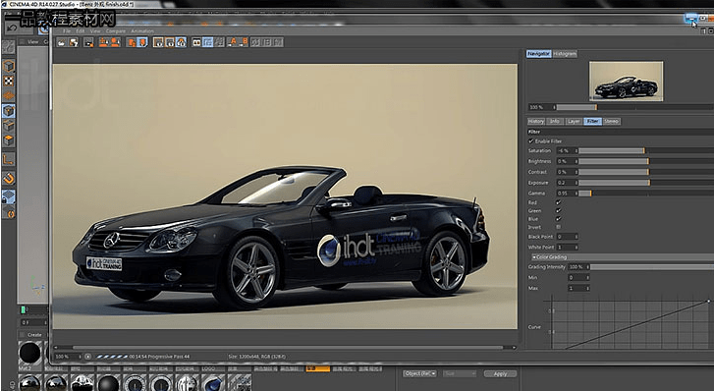Click the stop rendering toolbar icon
Viewport: 714px width, 391px height.
click(x=88, y=42)
